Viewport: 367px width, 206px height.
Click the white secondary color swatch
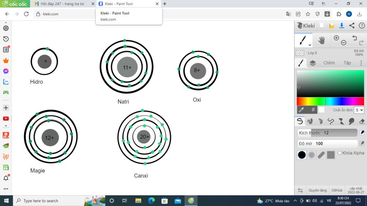point(321,109)
